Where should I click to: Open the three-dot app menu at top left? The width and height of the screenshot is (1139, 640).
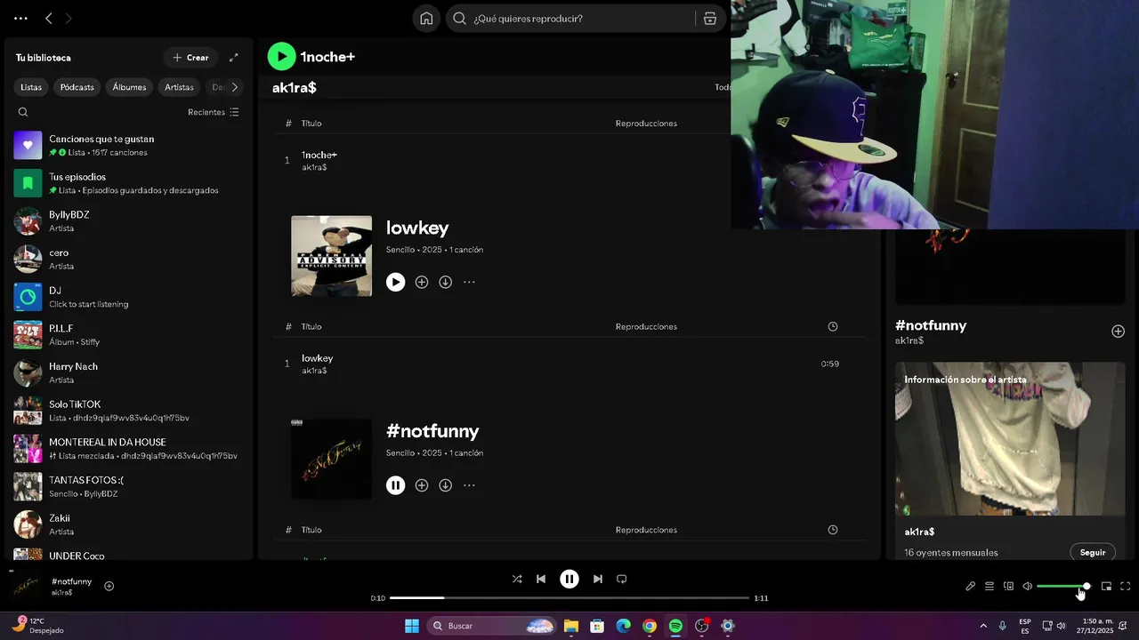coord(20,18)
